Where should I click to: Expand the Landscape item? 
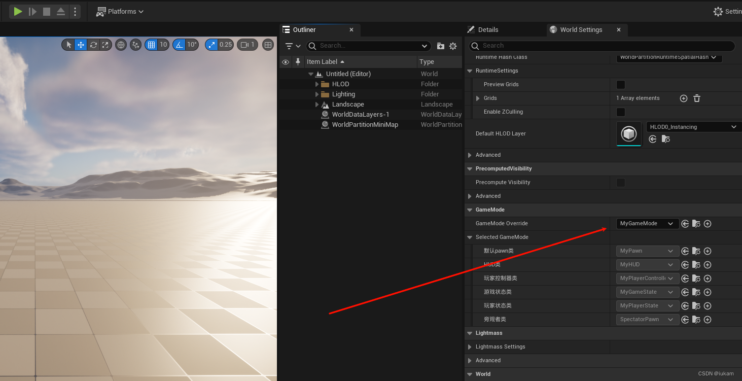317,105
